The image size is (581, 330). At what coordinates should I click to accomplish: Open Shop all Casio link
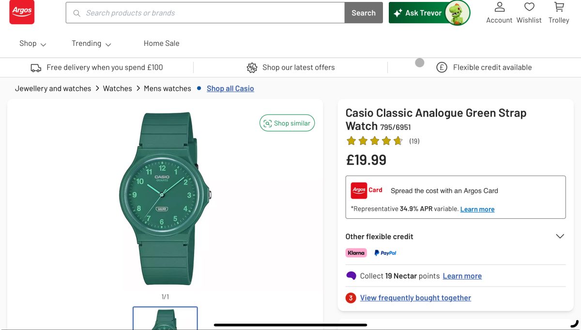(230, 88)
